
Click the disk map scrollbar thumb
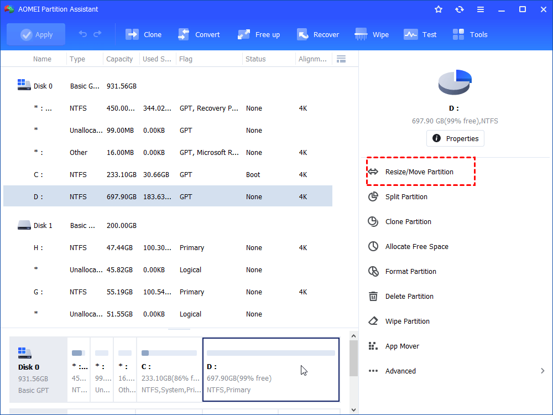click(x=354, y=359)
